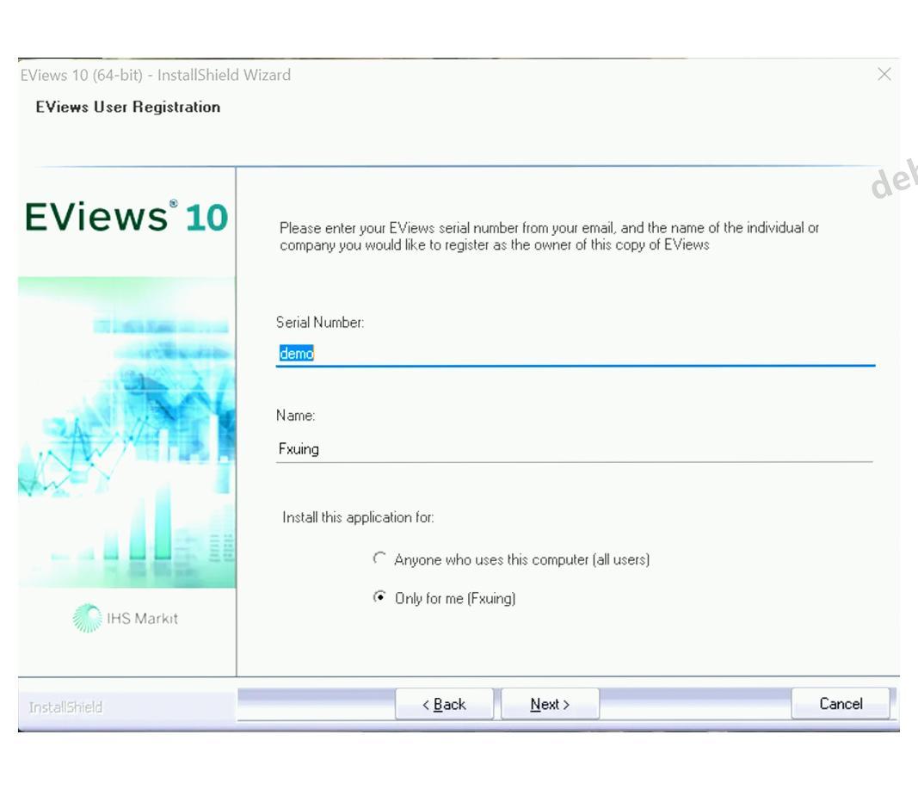Go to the next step with Next
This screenshot has width=918, height=790.
point(550,704)
